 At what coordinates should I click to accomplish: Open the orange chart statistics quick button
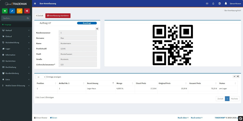tap(19, 11)
